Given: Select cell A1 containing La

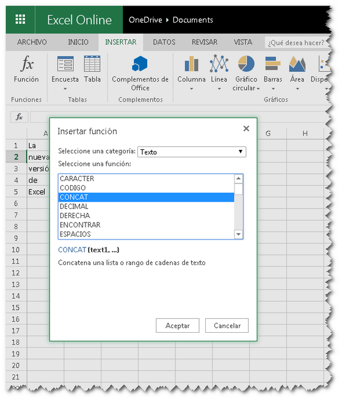Looking at the screenshot, I should (x=38, y=146).
